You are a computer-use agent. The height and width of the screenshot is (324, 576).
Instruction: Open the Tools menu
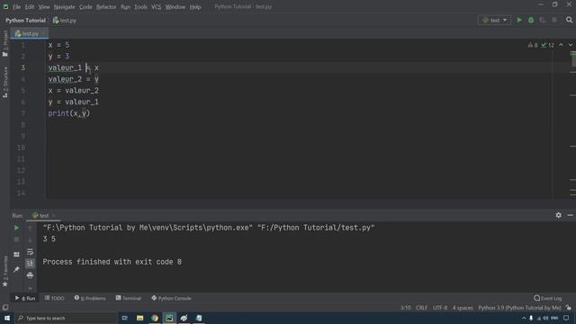(140, 6)
